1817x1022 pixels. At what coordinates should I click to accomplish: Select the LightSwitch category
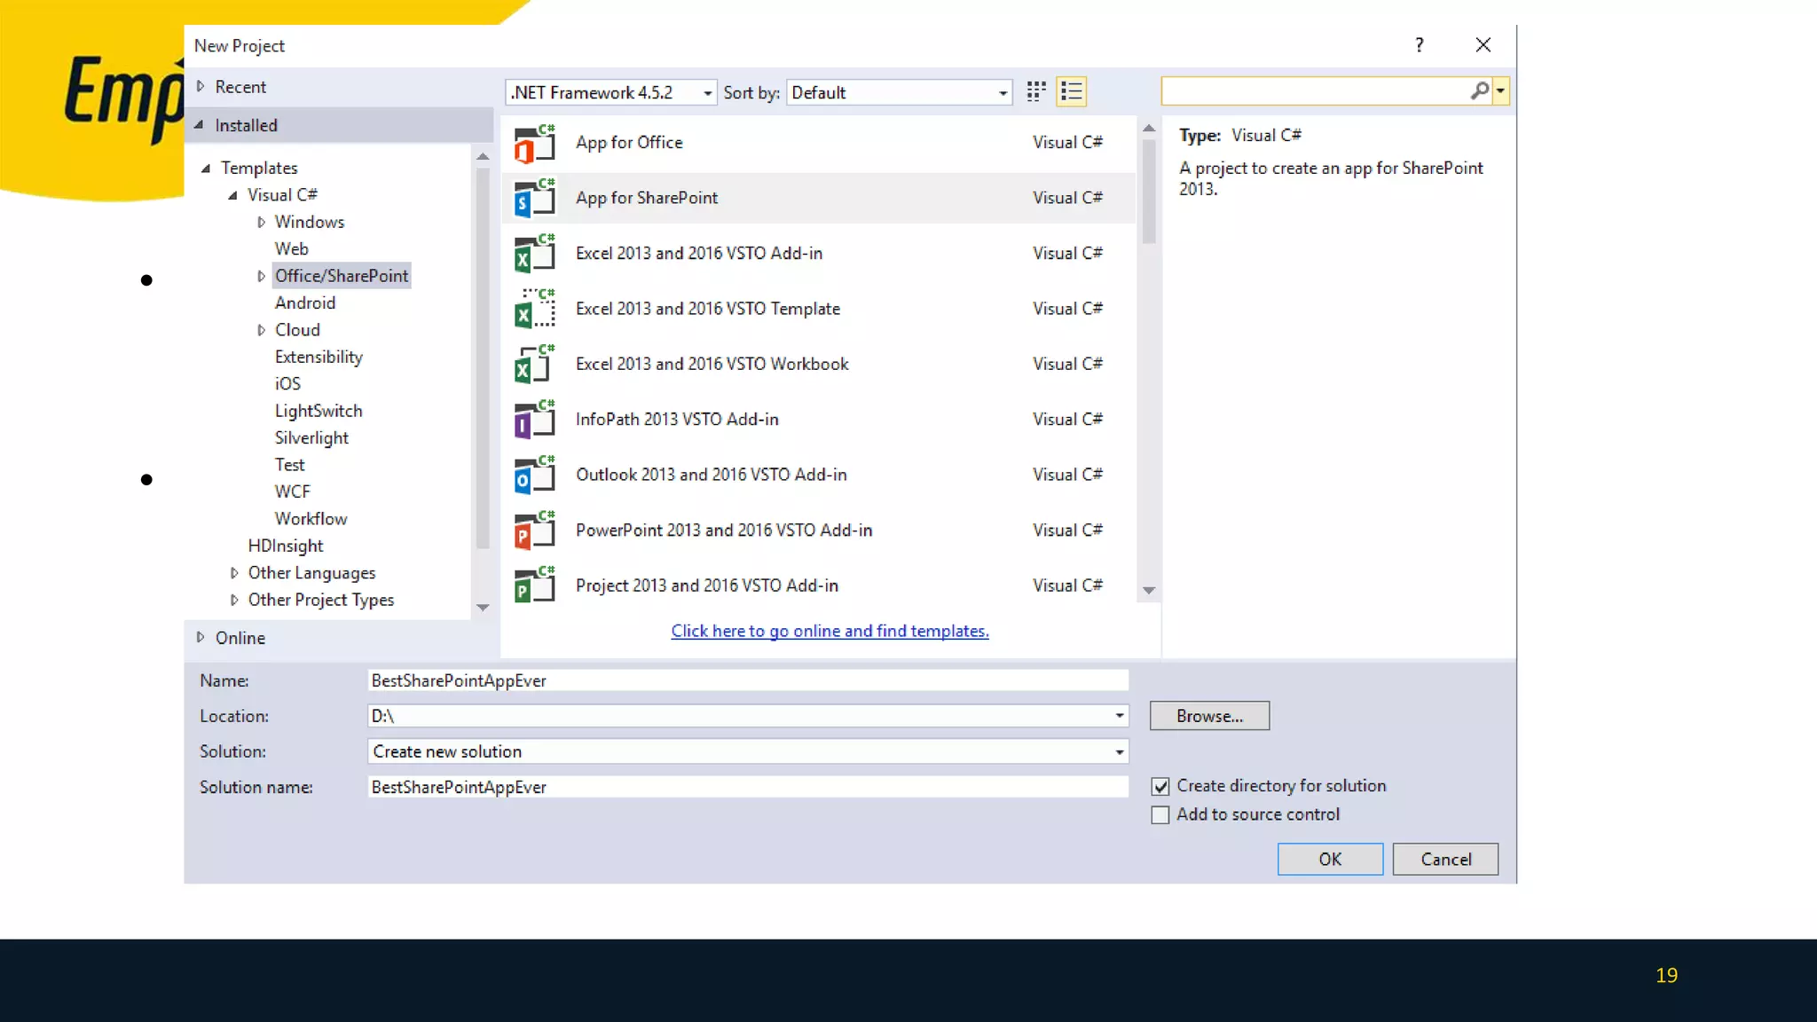click(319, 411)
